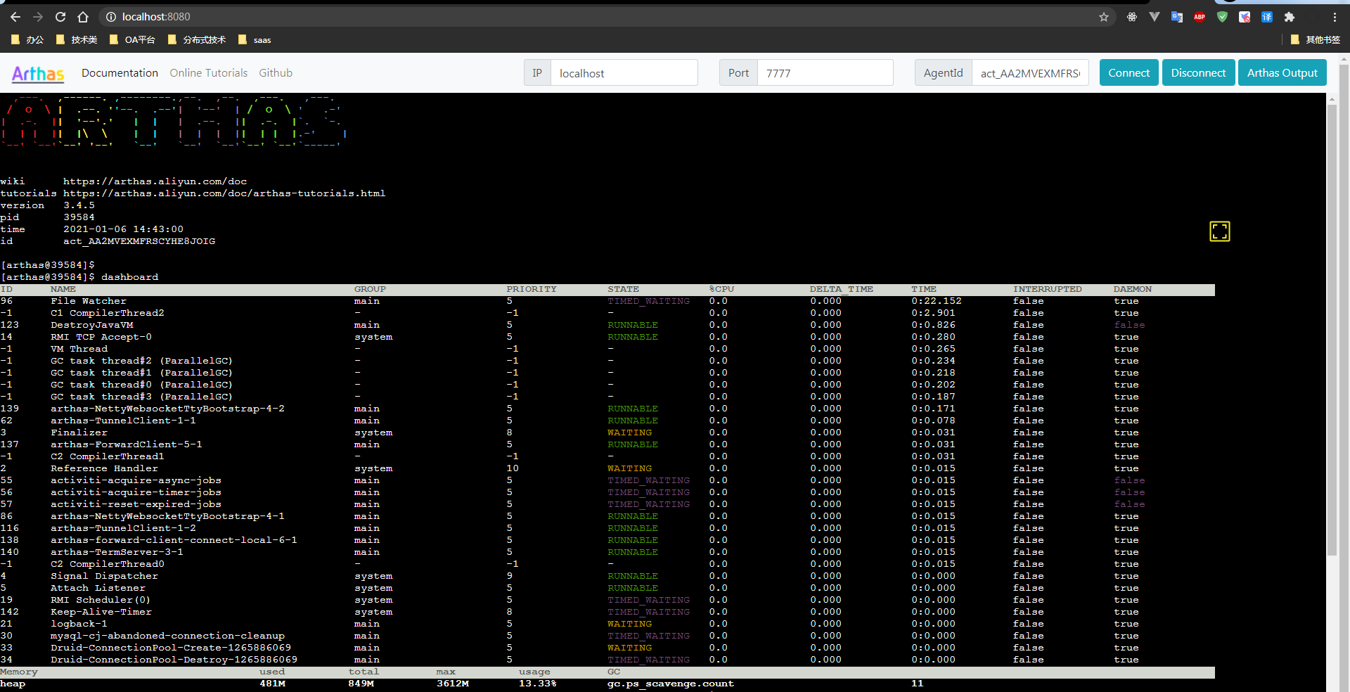Open blue bird ad-block extension icon
This screenshot has width=1350, height=692.
tap(1245, 17)
